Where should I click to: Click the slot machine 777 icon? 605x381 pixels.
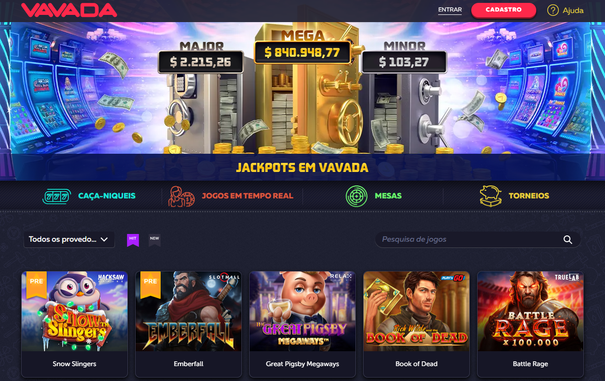57,196
